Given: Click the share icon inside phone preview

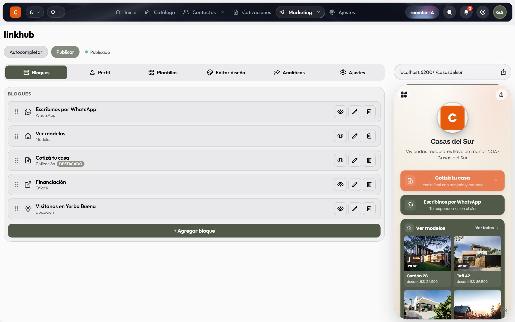Looking at the screenshot, I should 501,94.
